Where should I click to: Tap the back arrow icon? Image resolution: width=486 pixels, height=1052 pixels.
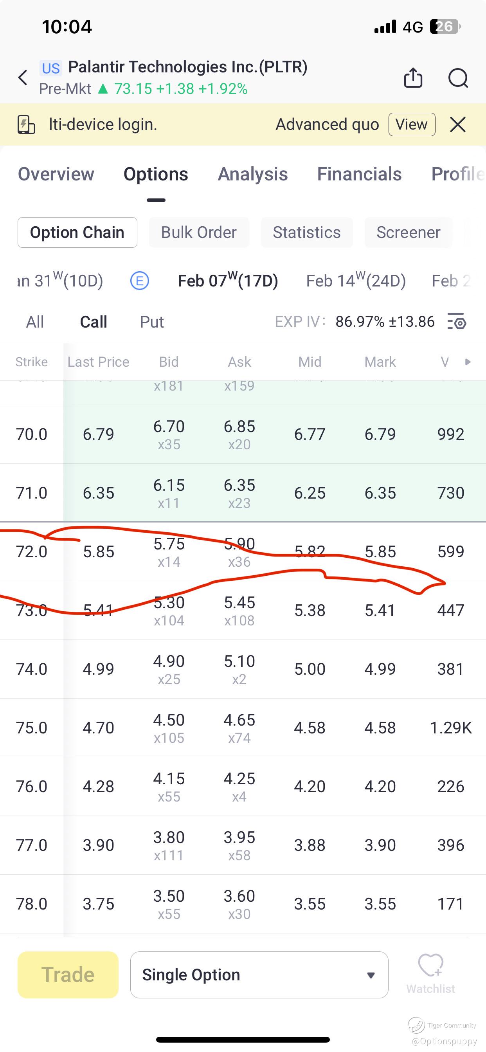tap(23, 77)
